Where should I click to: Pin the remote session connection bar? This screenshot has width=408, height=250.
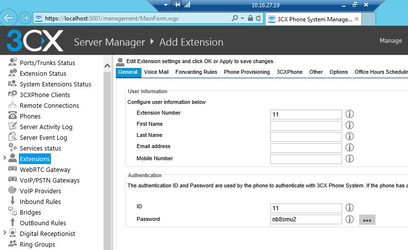point(177,5)
